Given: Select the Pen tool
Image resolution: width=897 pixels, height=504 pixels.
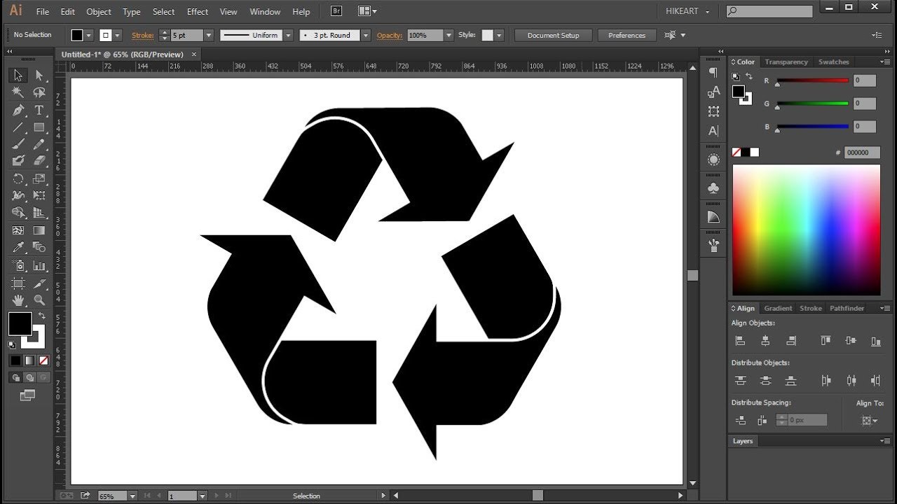Looking at the screenshot, I should (x=18, y=110).
